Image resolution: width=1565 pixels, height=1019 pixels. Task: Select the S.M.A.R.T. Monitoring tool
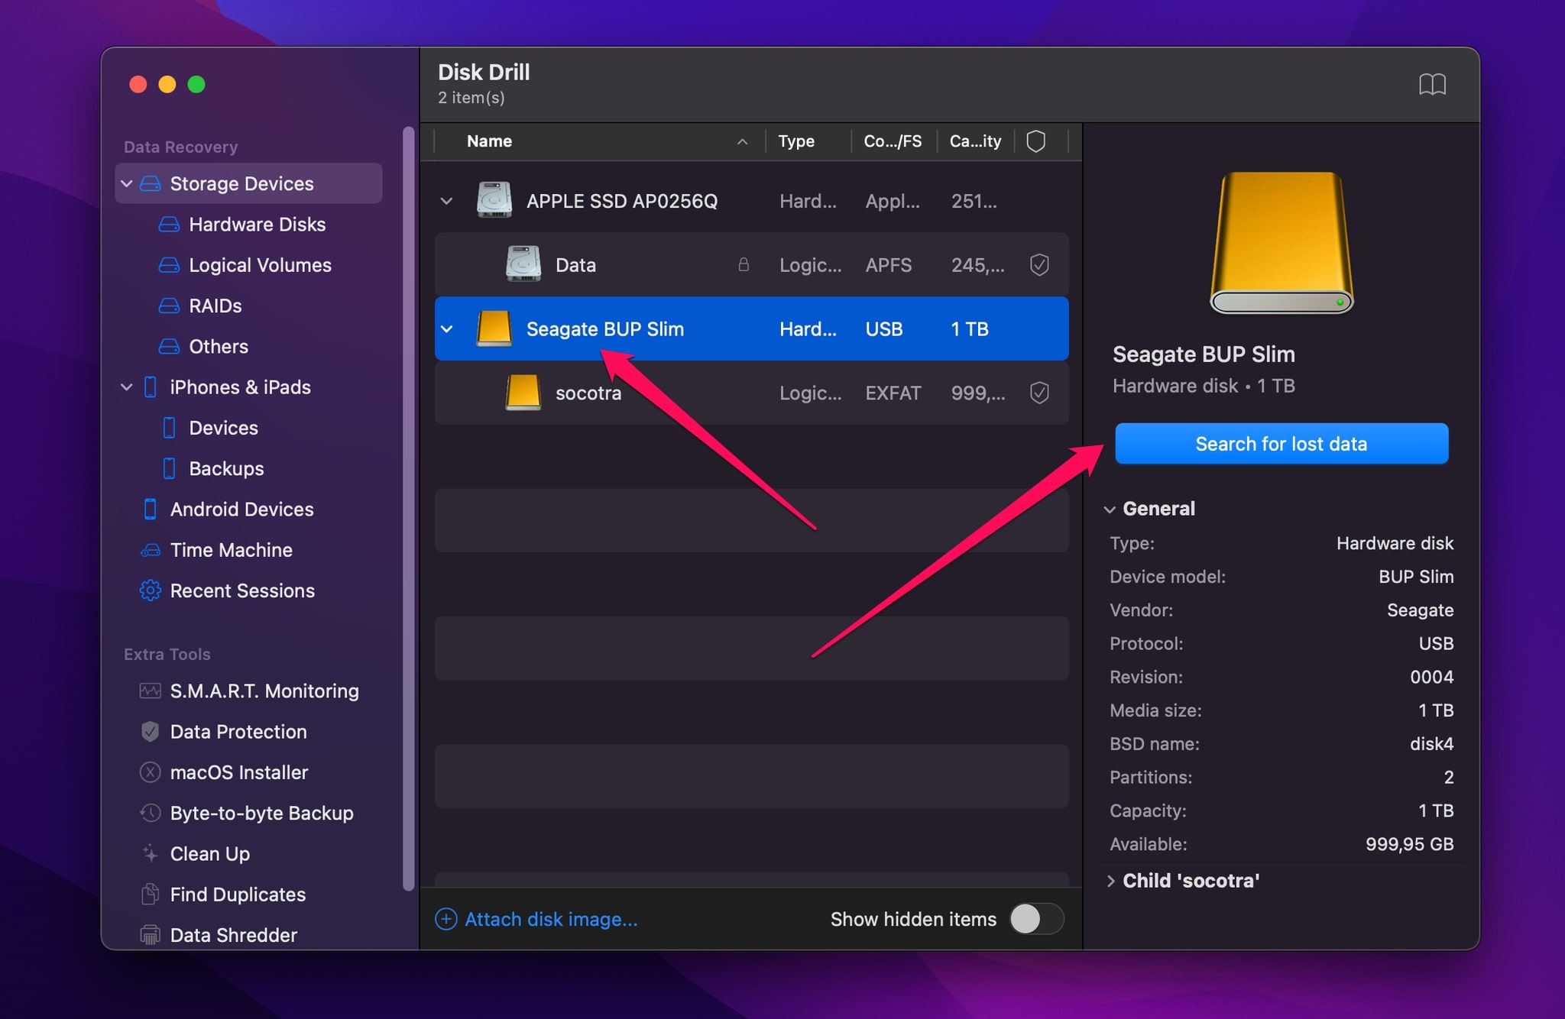[264, 691]
